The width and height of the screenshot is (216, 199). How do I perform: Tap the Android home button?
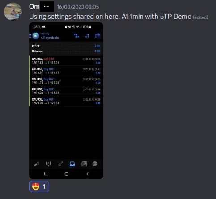tap(67, 174)
